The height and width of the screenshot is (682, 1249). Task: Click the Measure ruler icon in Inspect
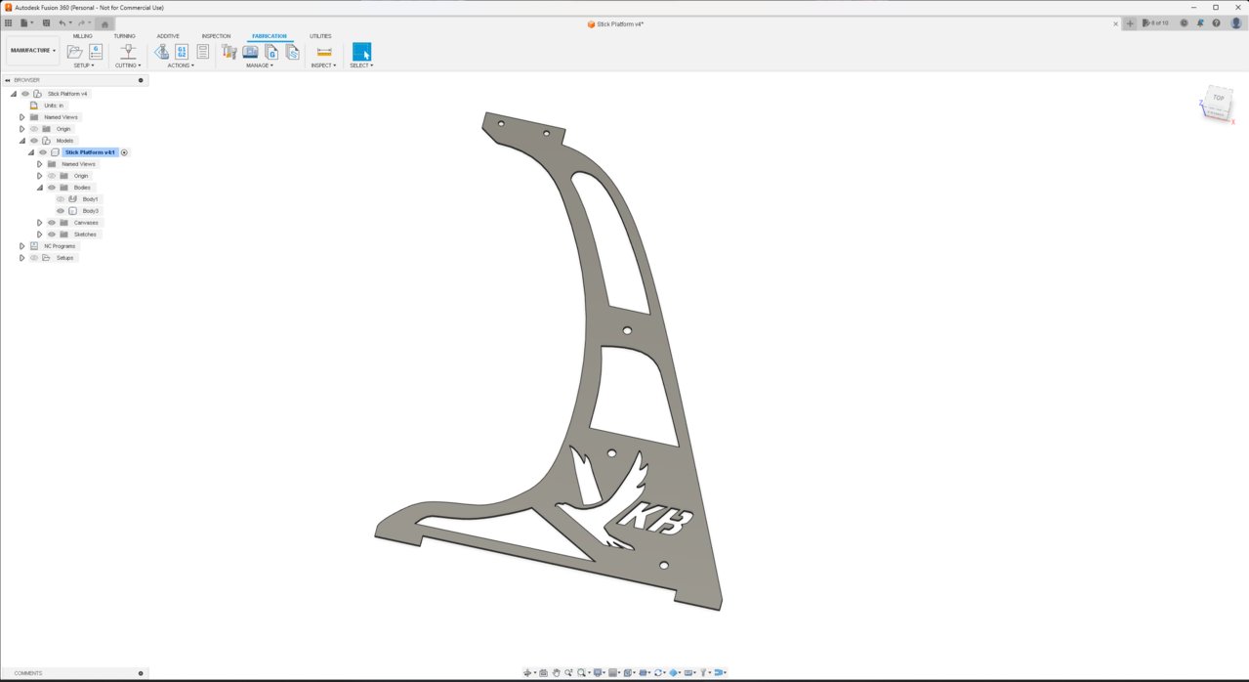click(324, 52)
